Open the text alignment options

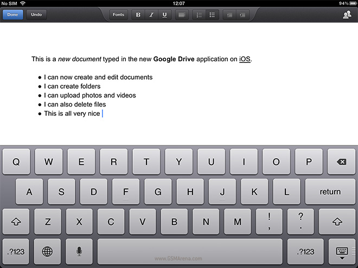coord(182,15)
